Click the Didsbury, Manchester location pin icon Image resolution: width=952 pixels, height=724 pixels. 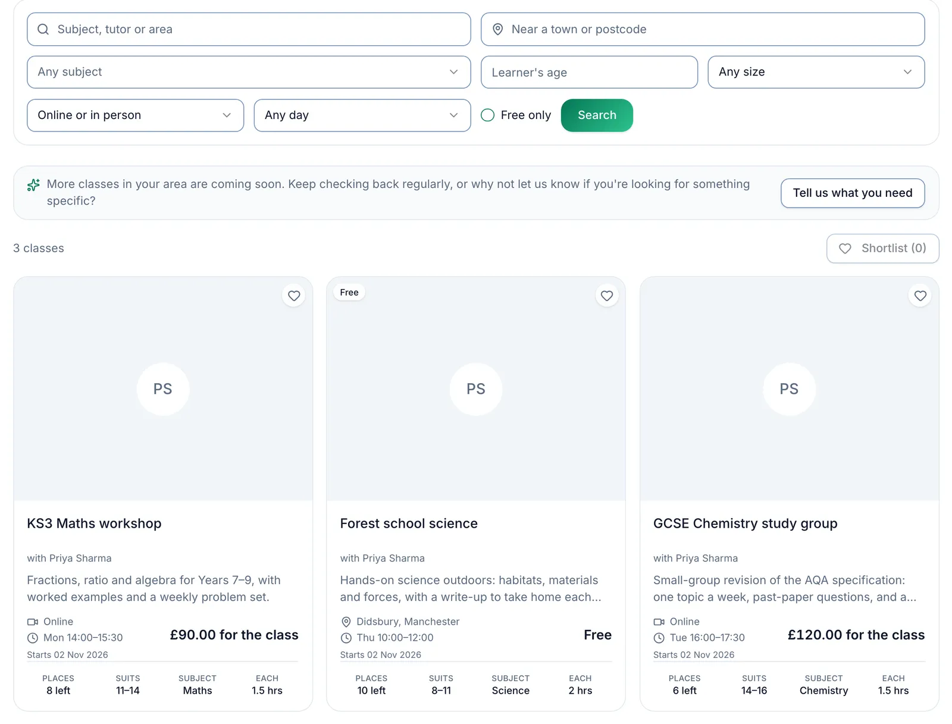pos(346,622)
